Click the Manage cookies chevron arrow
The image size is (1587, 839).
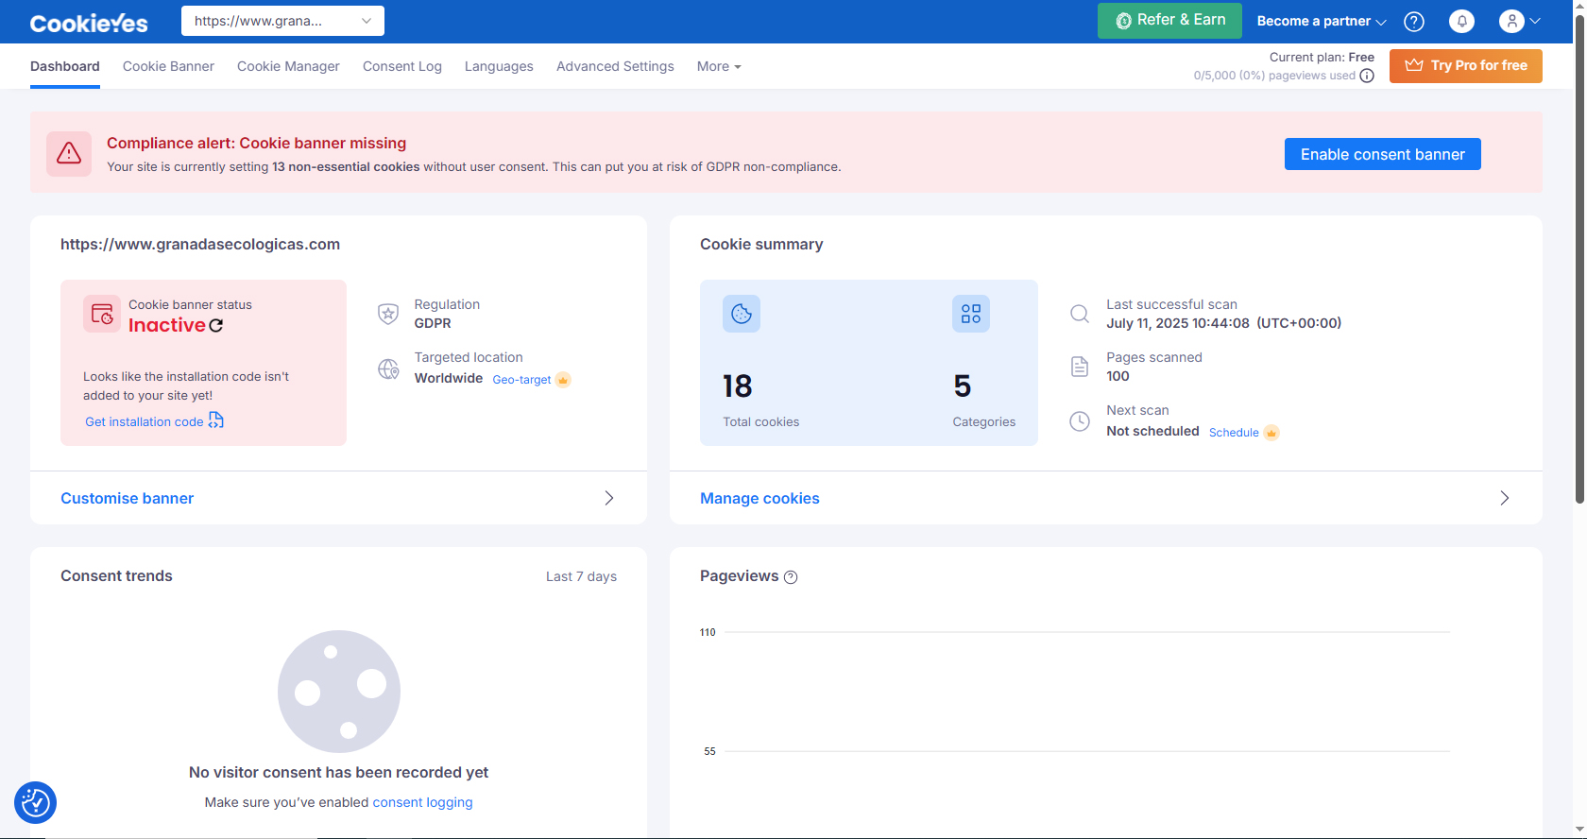1505,498
